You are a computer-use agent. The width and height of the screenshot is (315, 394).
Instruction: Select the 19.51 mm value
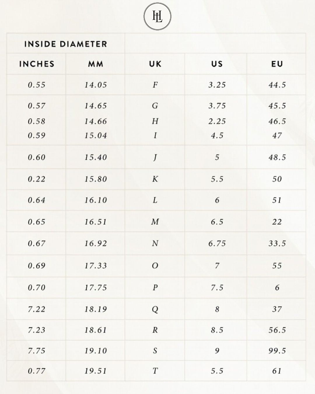[x=96, y=371]
